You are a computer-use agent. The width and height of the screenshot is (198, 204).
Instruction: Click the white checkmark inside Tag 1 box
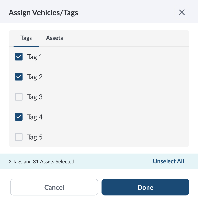tap(19, 57)
